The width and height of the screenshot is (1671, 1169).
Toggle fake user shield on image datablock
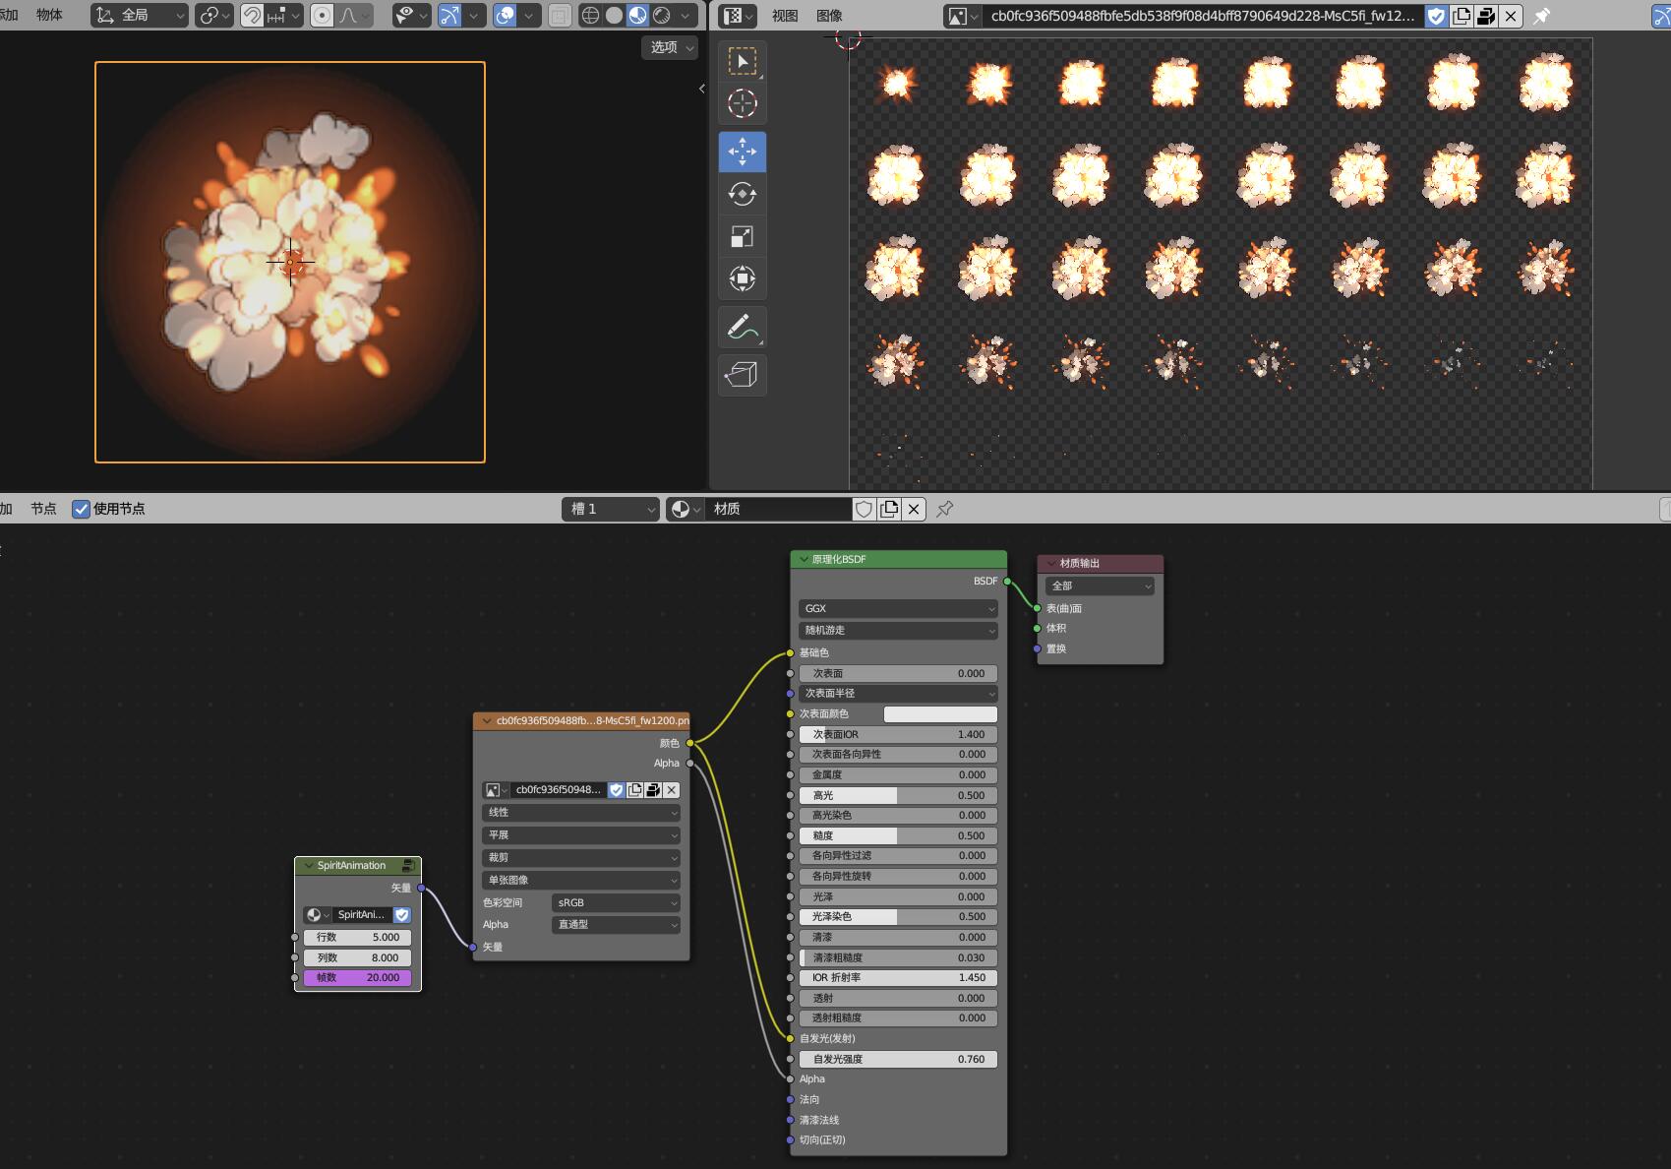pos(1436,16)
